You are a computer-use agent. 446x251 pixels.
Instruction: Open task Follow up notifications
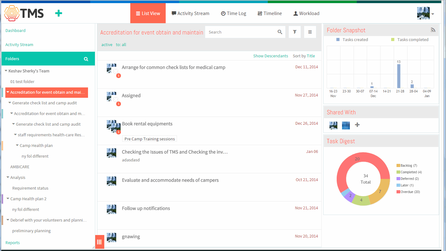click(146, 208)
